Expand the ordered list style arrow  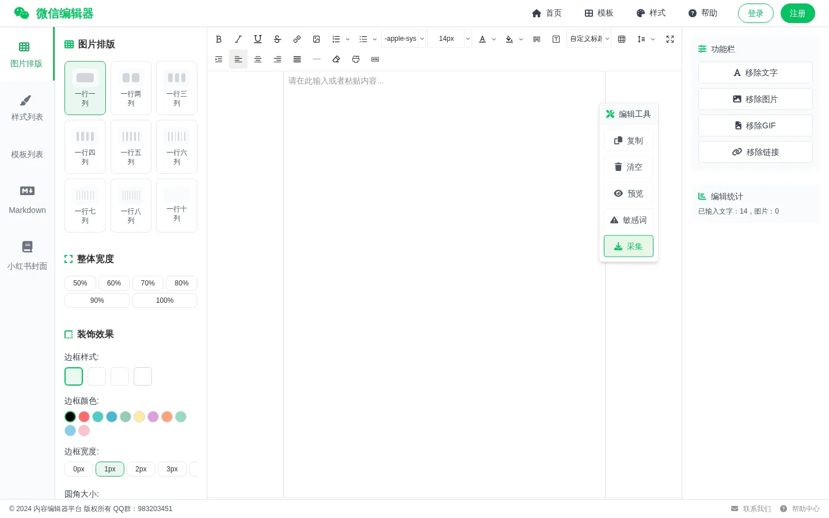tap(348, 40)
